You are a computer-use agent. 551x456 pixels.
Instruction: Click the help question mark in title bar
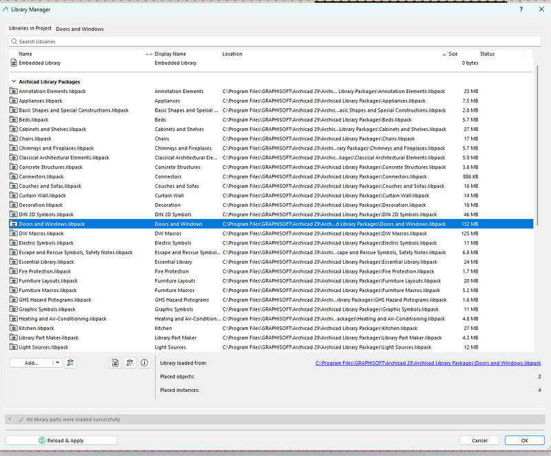point(521,10)
